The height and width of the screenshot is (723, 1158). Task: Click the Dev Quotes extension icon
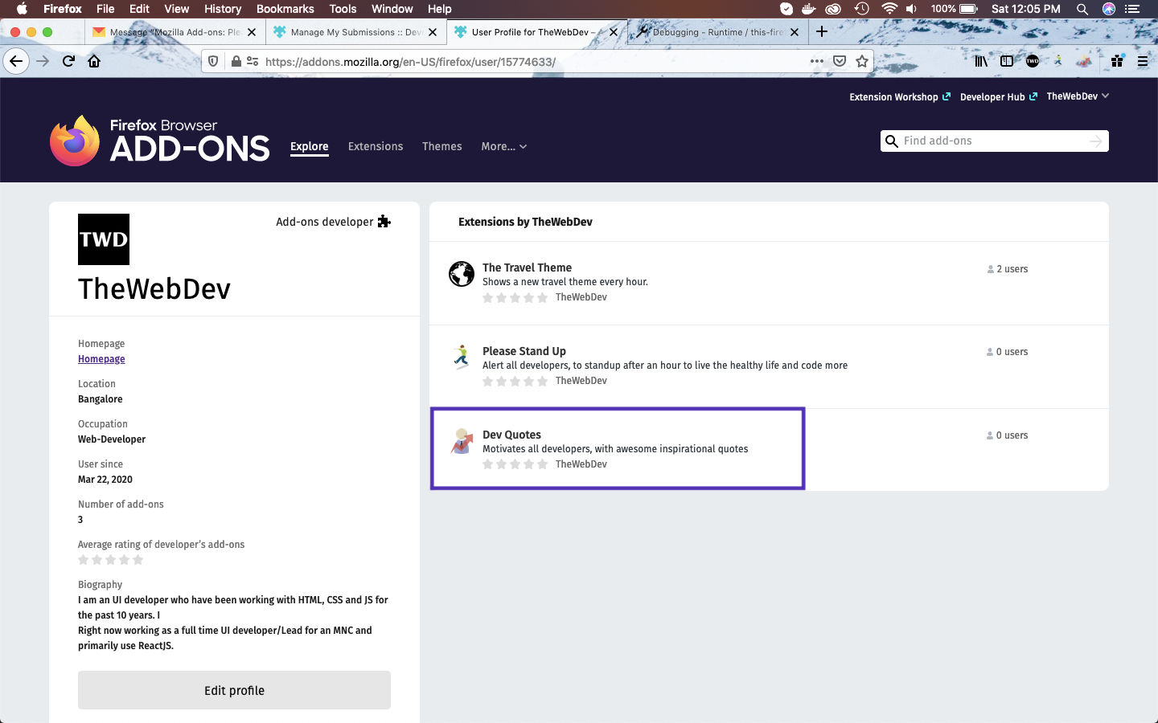(x=462, y=440)
